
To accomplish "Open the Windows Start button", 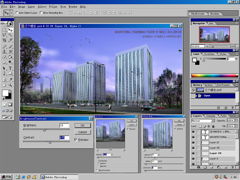I will pos(6,177).
